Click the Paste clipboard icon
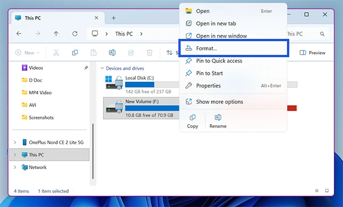 pyautogui.click(x=93, y=53)
